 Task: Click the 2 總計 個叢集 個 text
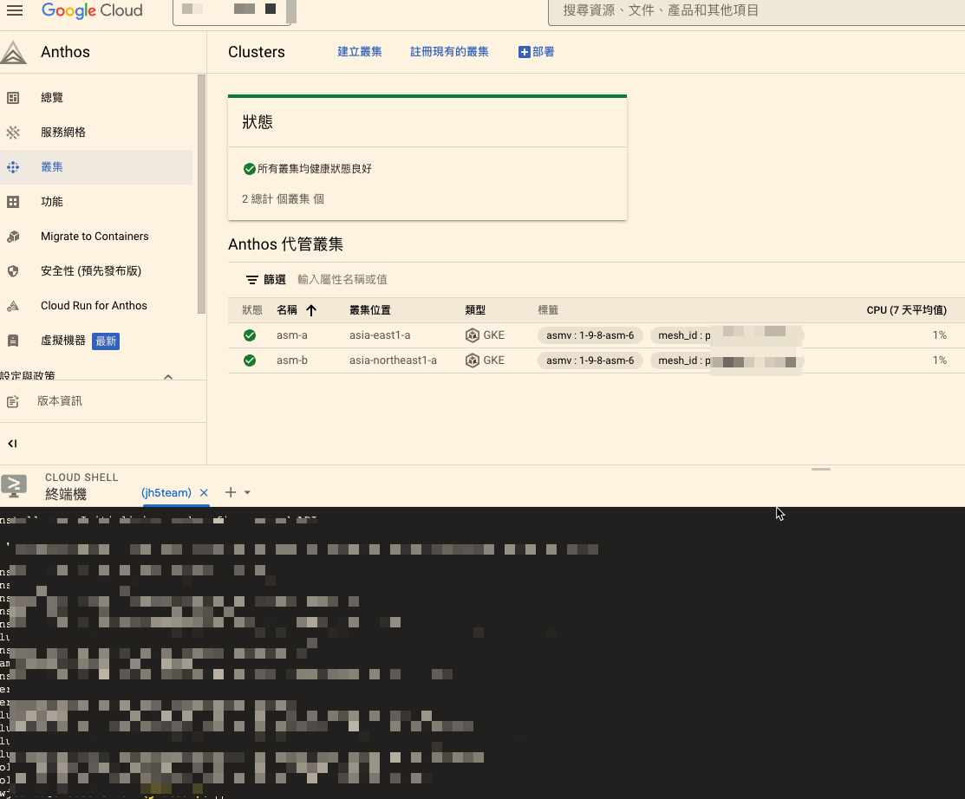pyautogui.click(x=284, y=199)
